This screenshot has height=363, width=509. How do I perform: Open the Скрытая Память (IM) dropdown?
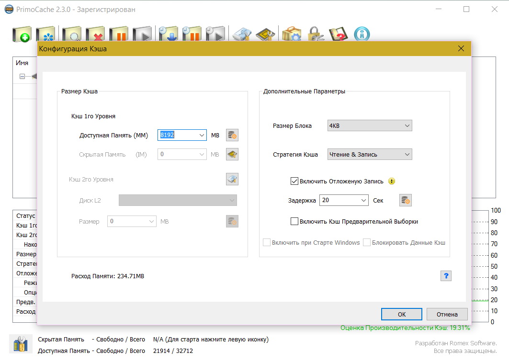202,154
